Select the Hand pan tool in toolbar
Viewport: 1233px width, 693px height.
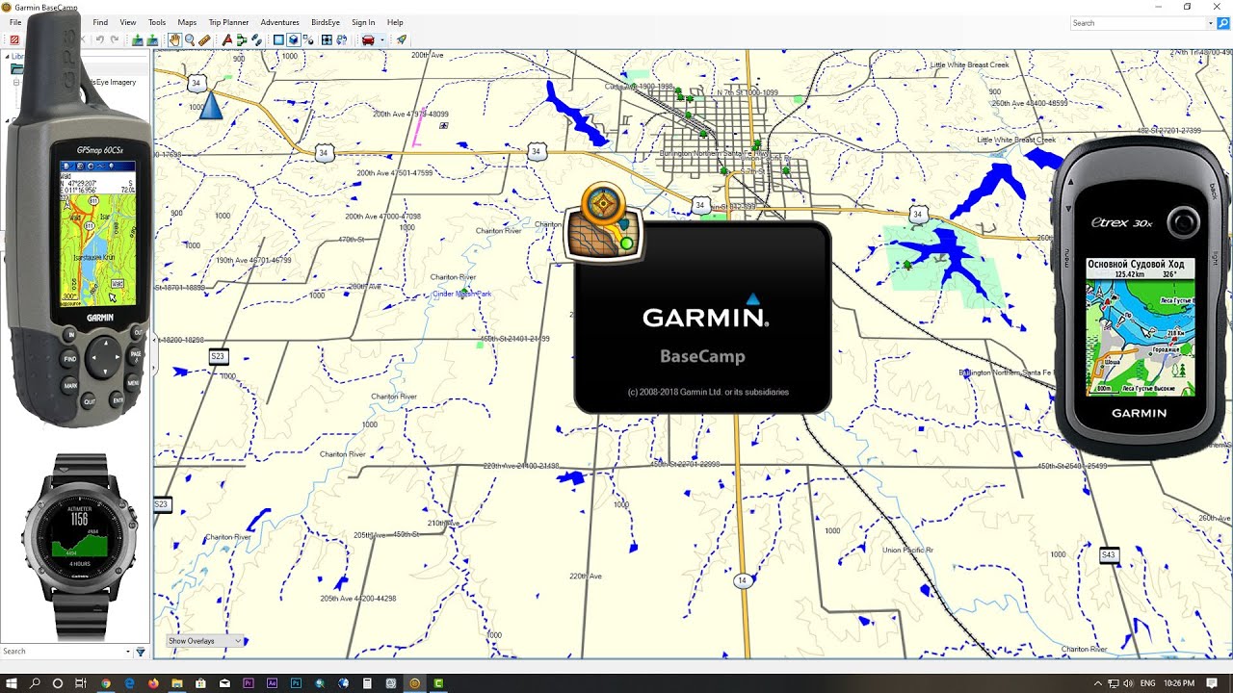click(x=174, y=39)
